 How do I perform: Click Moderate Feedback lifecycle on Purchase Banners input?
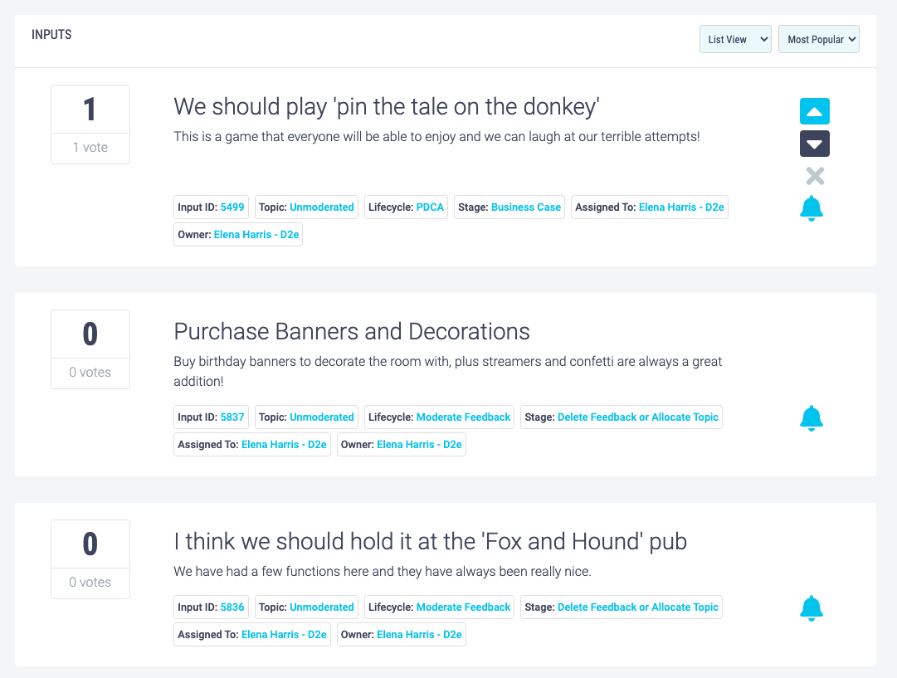(463, 417)
